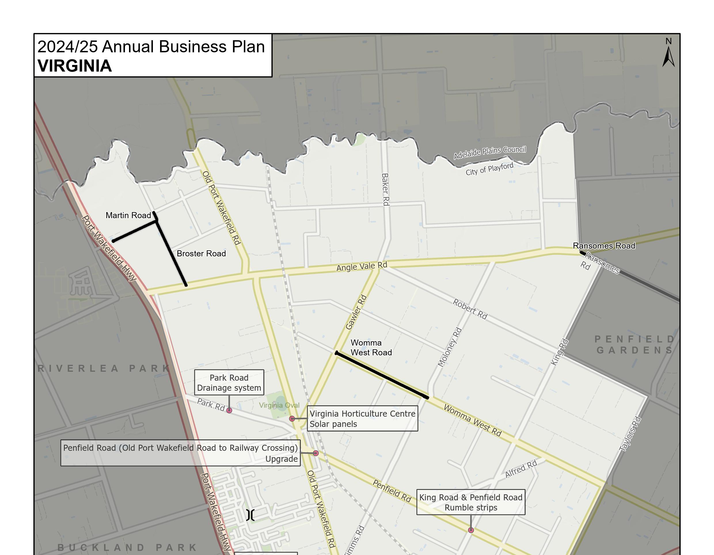Screen dimensions: 714x555
Task: Select the Virginia Horticulture Centre Solar panels box
Action: (x=362, y=418)
